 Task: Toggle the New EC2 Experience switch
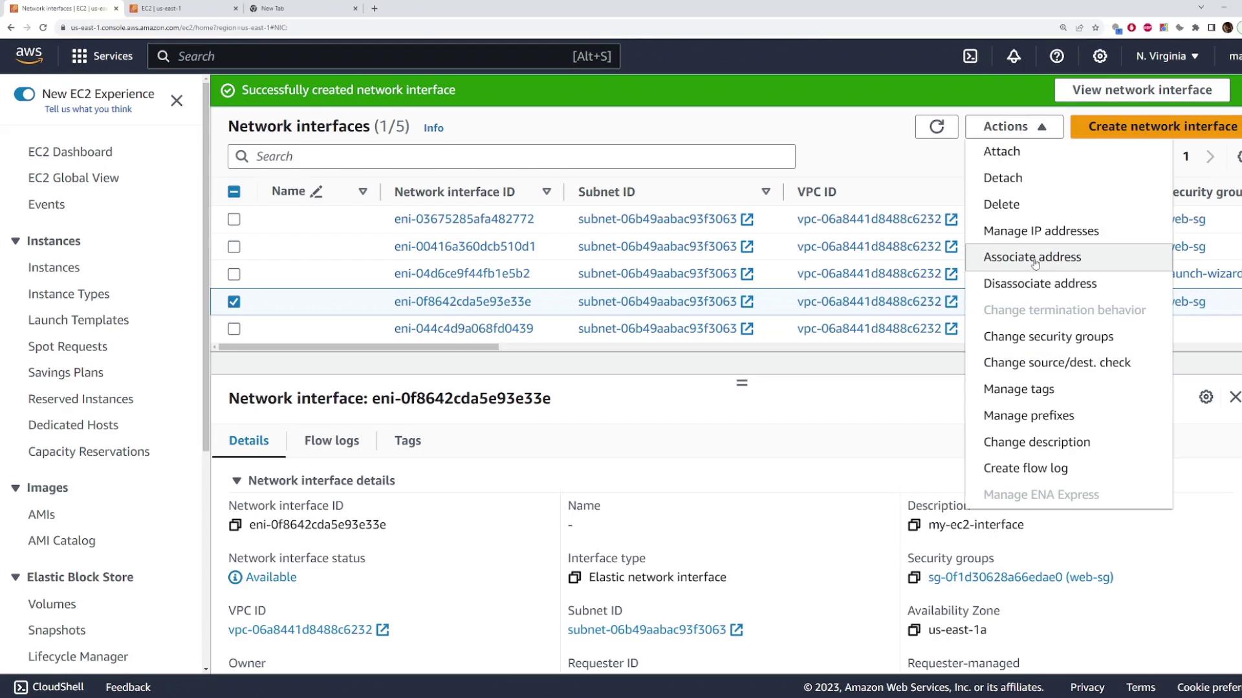[25, 94]
